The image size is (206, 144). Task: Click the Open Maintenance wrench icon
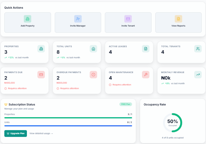pyautogui.click(x=146, y=75)
